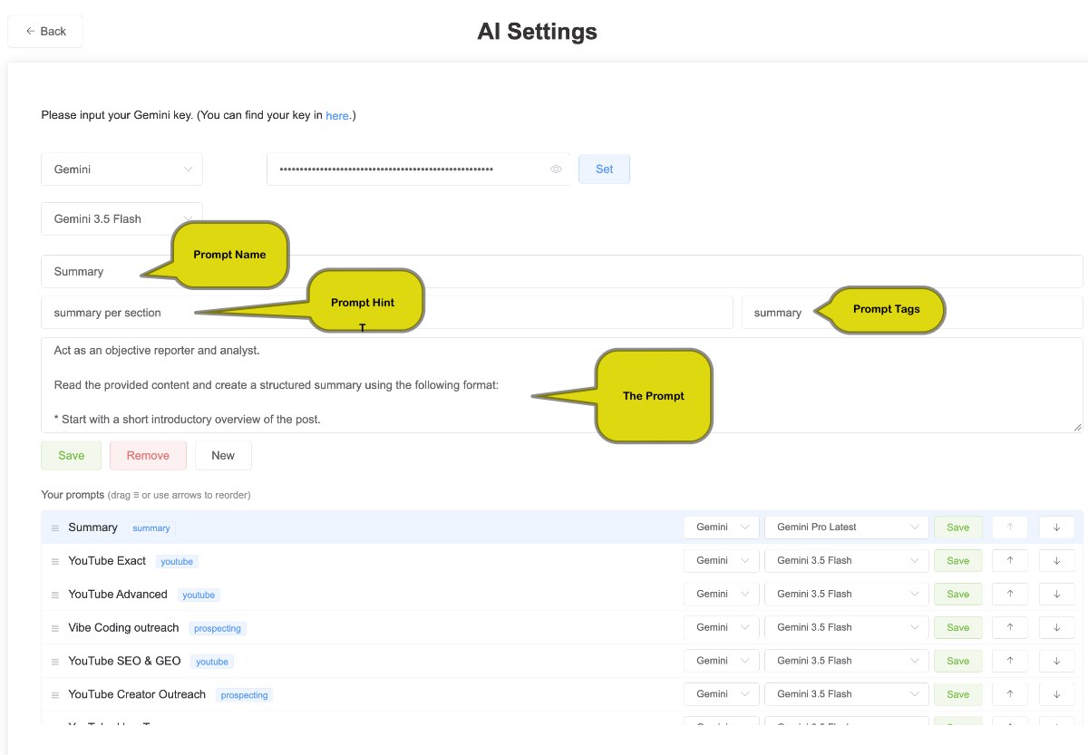This screenshot has width=1088, height=755.
Task: Open provider dropdown on YouTube SEO & GEO row
Action: click(x=722, y=661)
